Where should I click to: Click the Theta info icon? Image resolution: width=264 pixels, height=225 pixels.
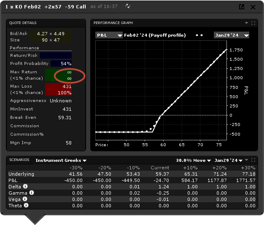pos(26,206)
